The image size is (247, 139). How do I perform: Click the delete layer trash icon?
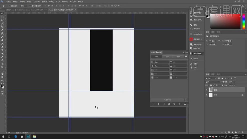pyautogui.click(x=243, y=133)
